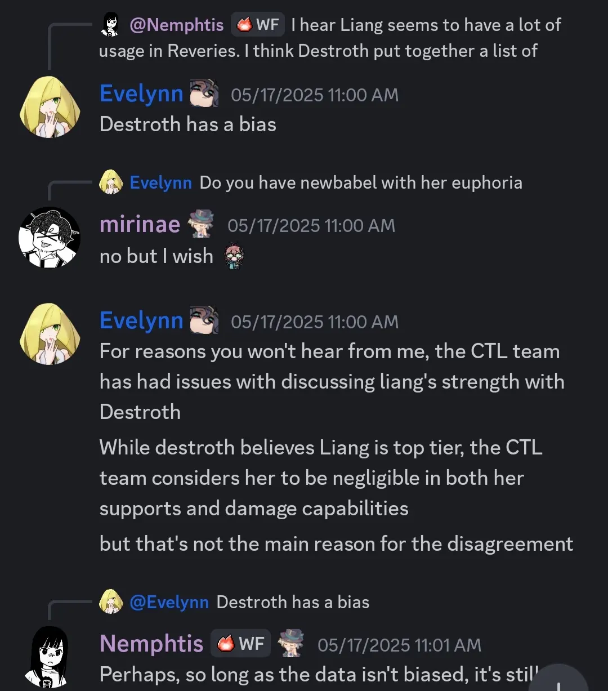Tap the small Nemphtis avatar in the top reply preview
The height and width of the screenshot is (691, 608).
point(110,25)
